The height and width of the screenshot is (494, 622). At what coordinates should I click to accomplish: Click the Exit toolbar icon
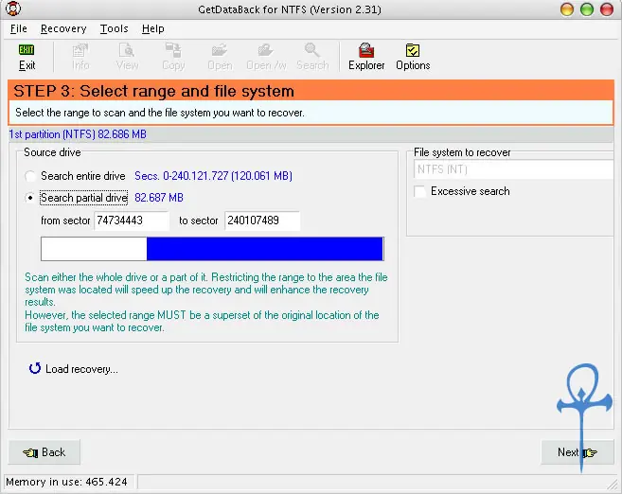pyautogui.click(x=27, y=58)
